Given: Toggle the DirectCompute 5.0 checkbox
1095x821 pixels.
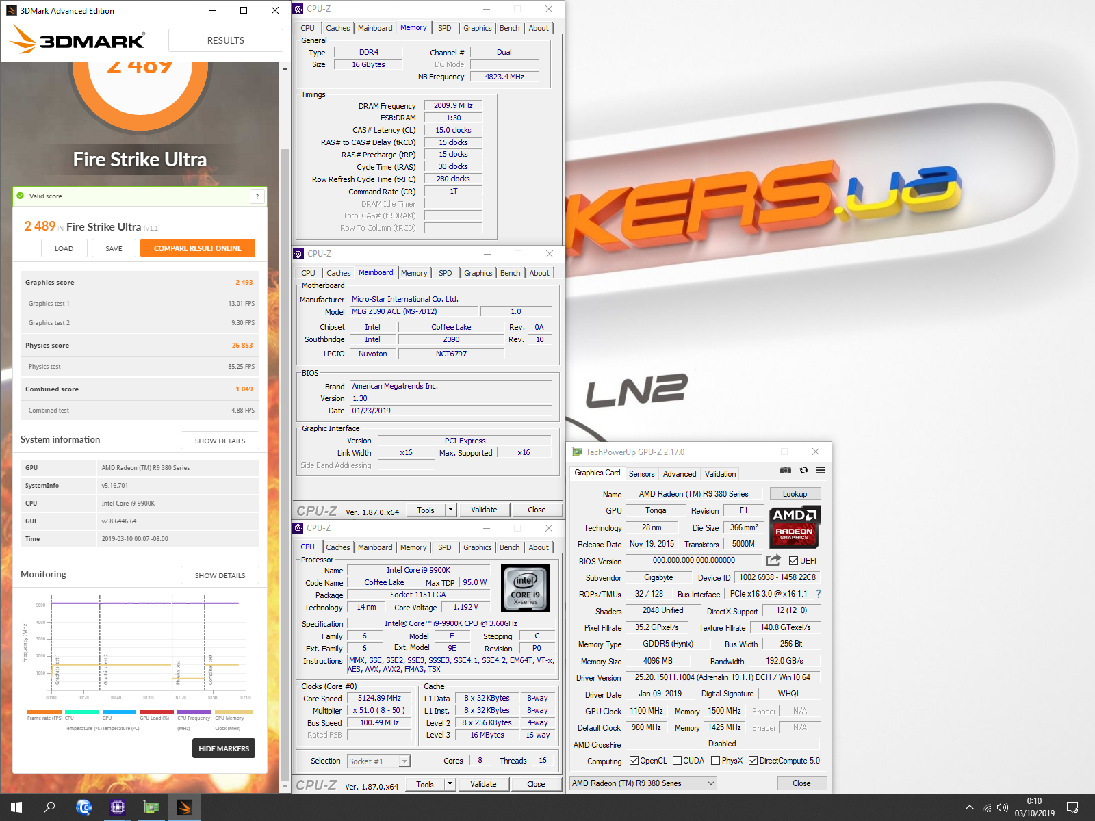Looking at the screenshot, I should (753, 761).
